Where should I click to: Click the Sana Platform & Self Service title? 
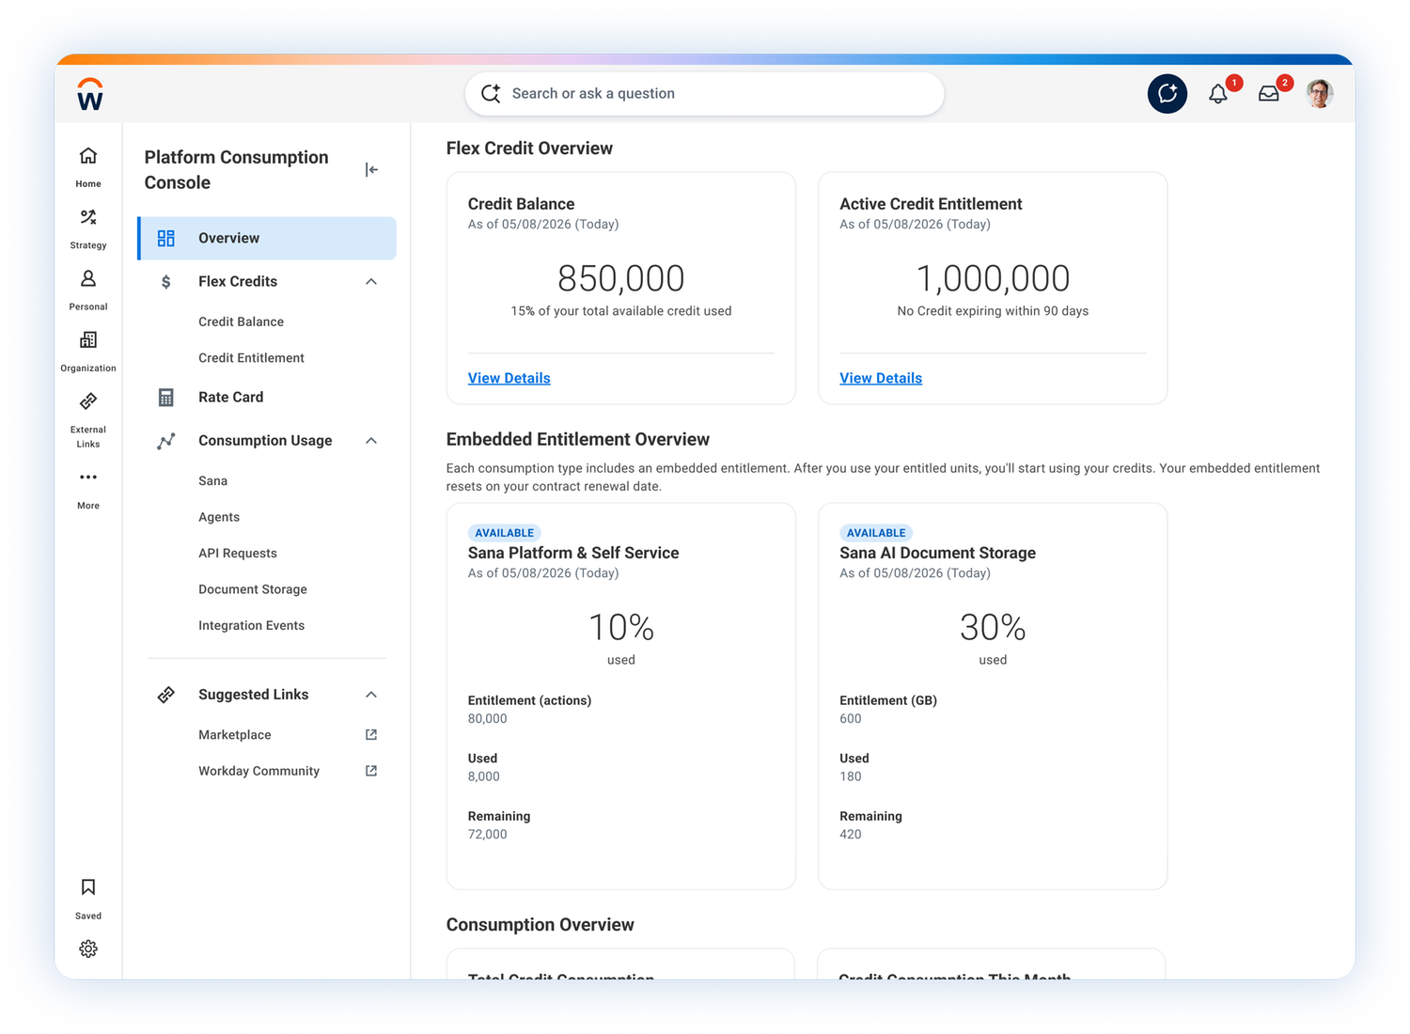pyautogui.click(x=573, y=553)
